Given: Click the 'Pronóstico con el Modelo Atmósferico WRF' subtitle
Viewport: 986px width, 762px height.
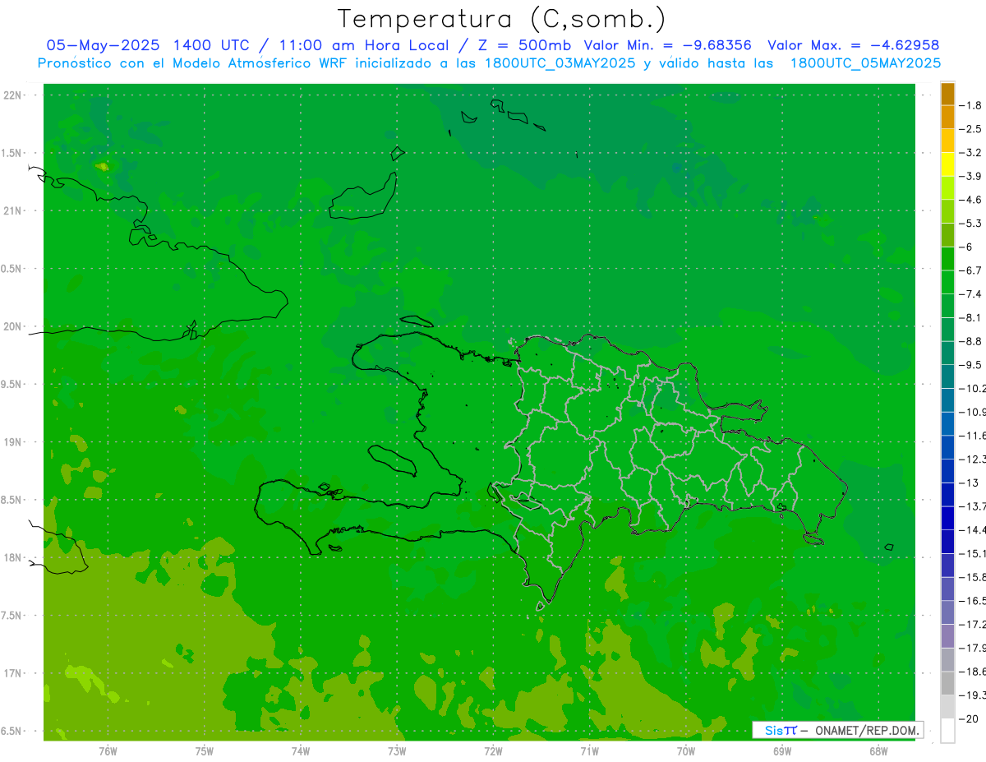Looking at the screenshot, I should pyautogui.click(x=192, y=62).
